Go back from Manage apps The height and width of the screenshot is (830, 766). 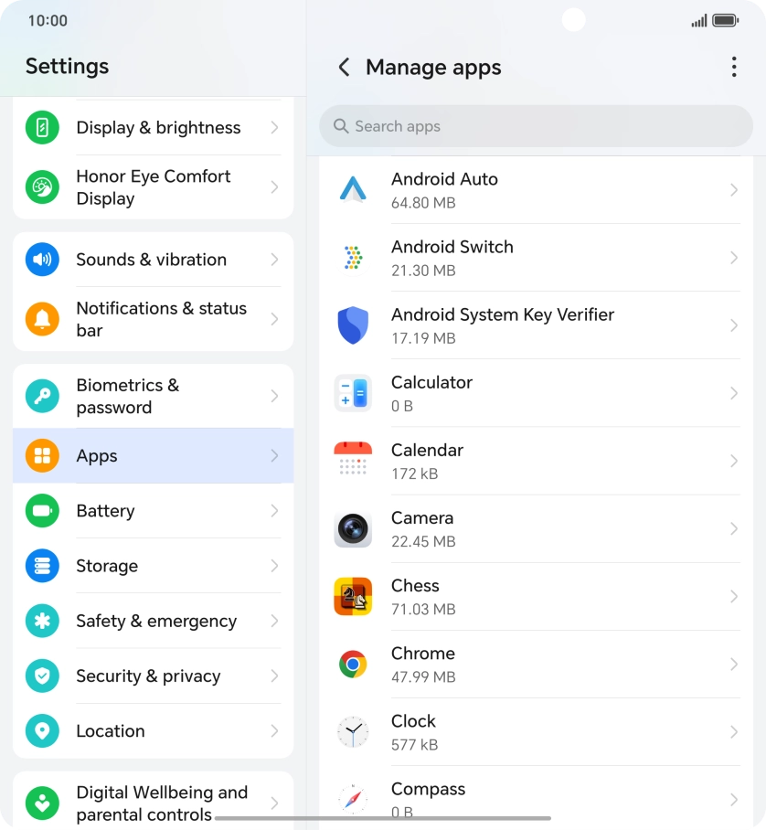point(344,67)
